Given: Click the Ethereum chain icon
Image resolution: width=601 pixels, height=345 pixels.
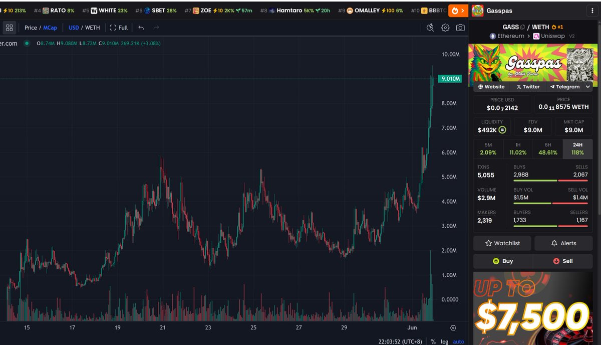Looking at the screenshot, I should pos(492,36).
